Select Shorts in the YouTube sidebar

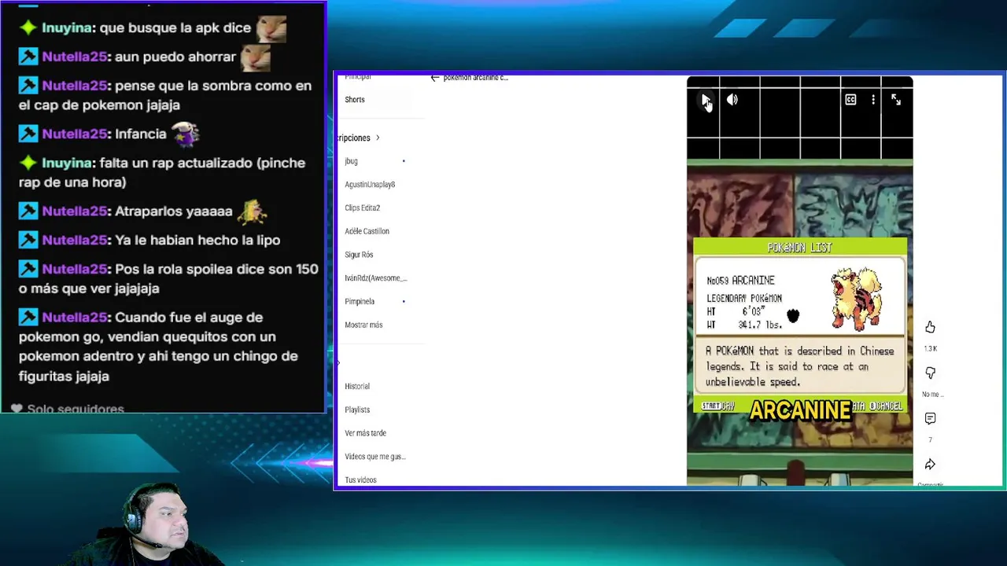click(x=355, y=100)
